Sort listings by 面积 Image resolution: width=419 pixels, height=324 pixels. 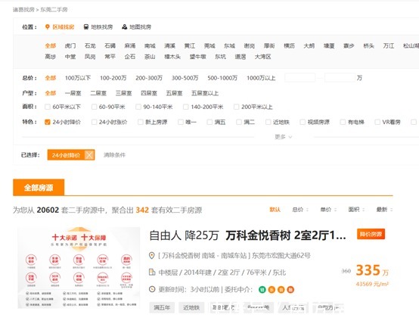tap(357, 210)
